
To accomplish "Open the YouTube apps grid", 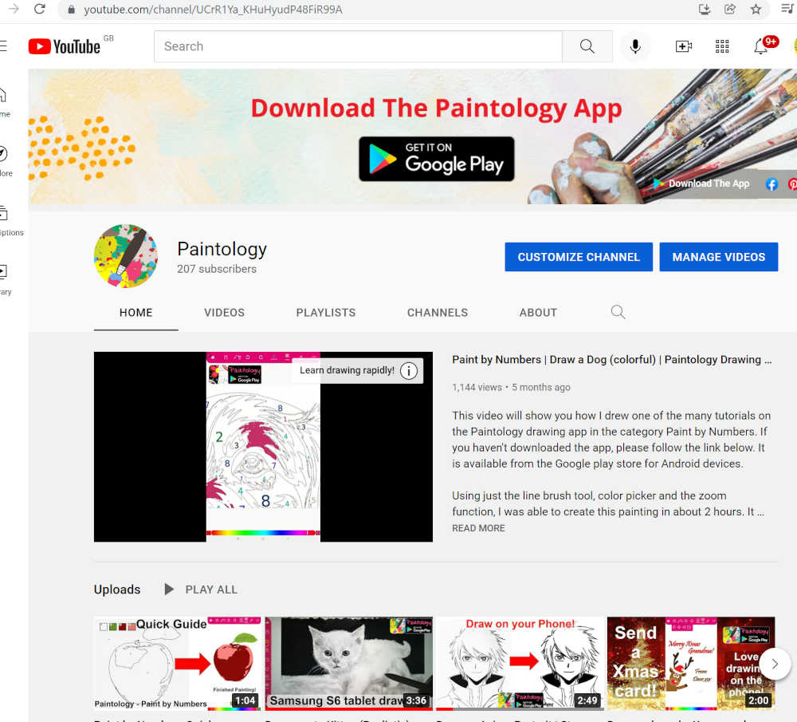I will tap(722, 46).
